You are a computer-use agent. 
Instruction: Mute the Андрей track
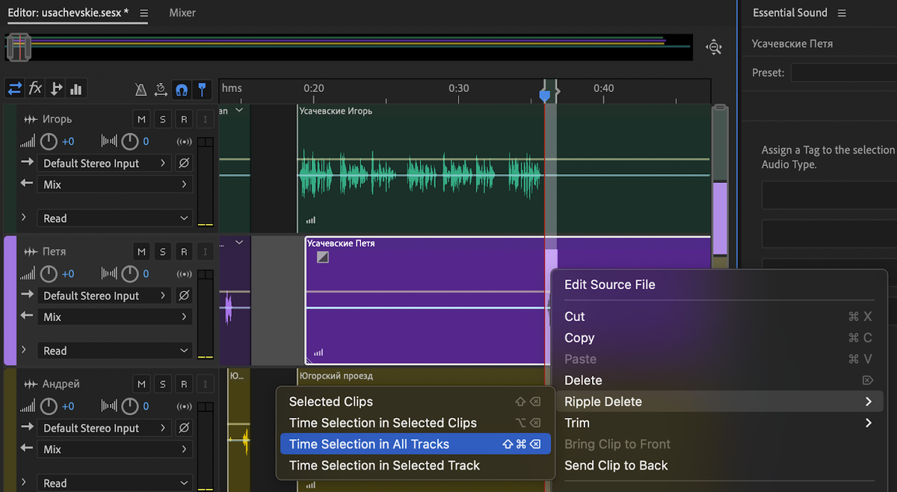142,384
